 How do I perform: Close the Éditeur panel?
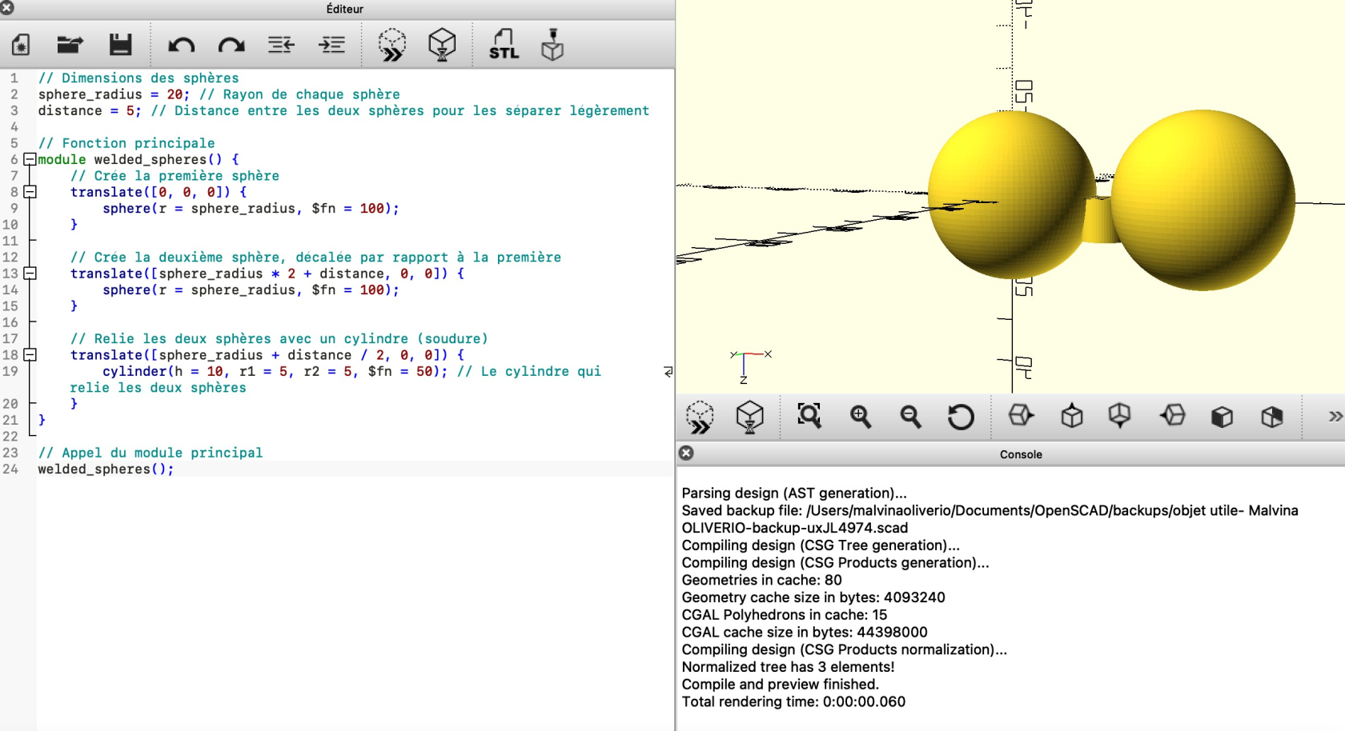7,8
